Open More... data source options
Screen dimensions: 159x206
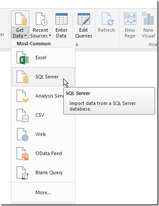(x=43, y=192)
